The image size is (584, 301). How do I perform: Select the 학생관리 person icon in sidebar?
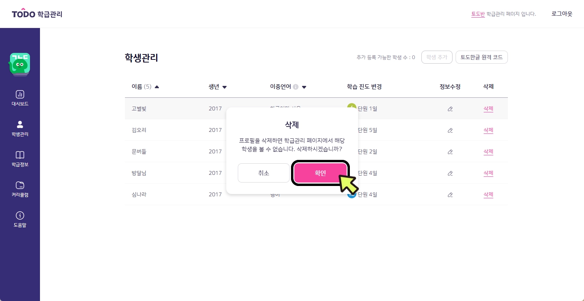pyautogui.click(x=20, y=125)
